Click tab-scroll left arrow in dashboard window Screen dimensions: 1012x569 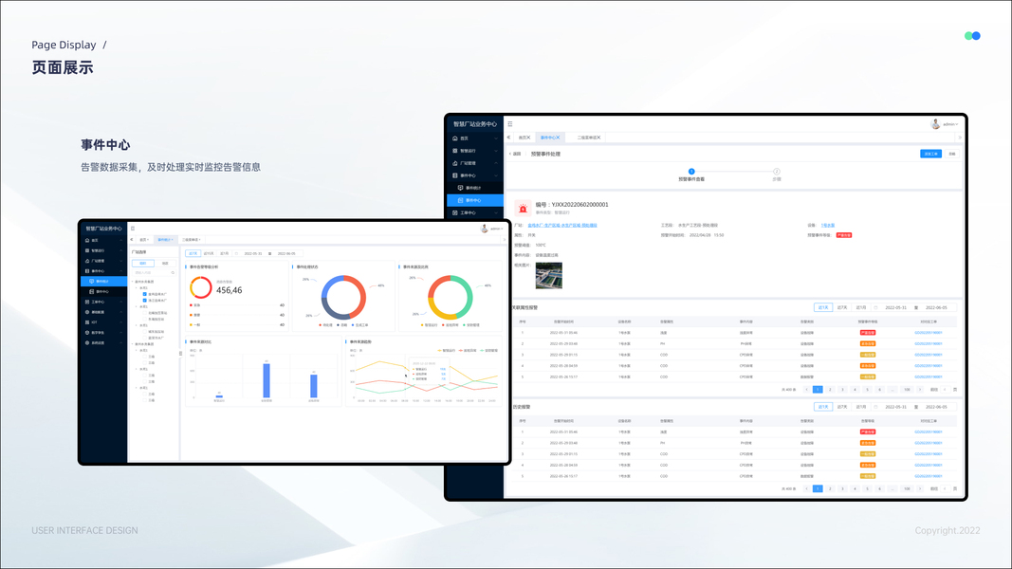(x=132, y=239)
